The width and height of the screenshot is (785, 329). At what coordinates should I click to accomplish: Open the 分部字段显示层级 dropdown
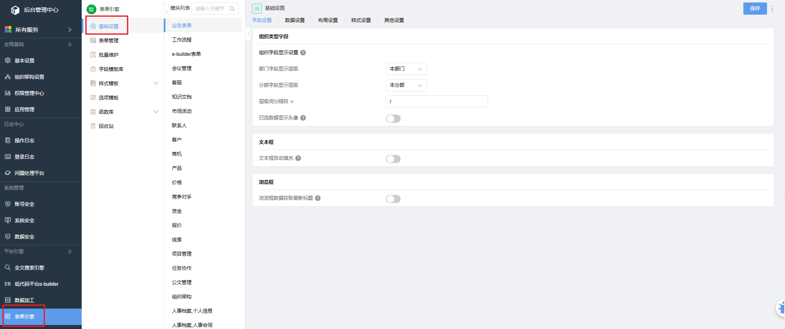point(406,85)
